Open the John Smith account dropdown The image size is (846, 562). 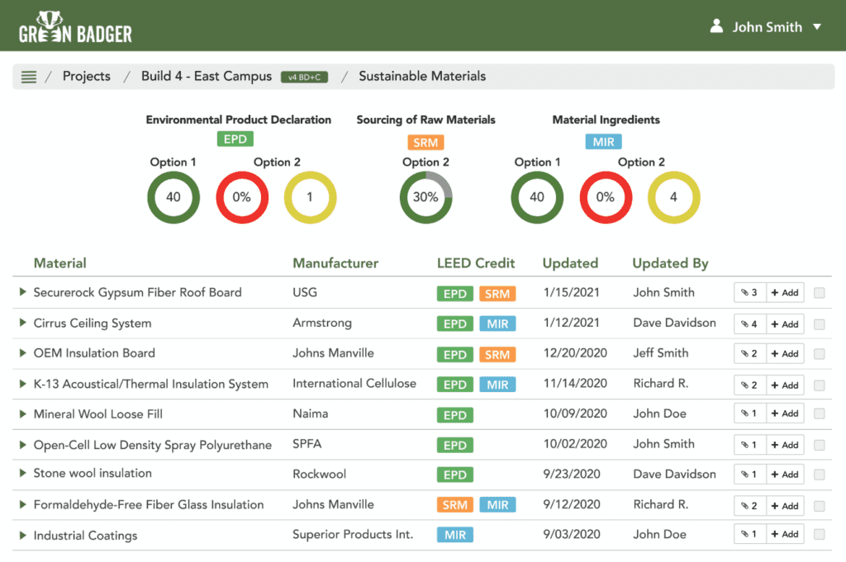click(x=817, y=26)
